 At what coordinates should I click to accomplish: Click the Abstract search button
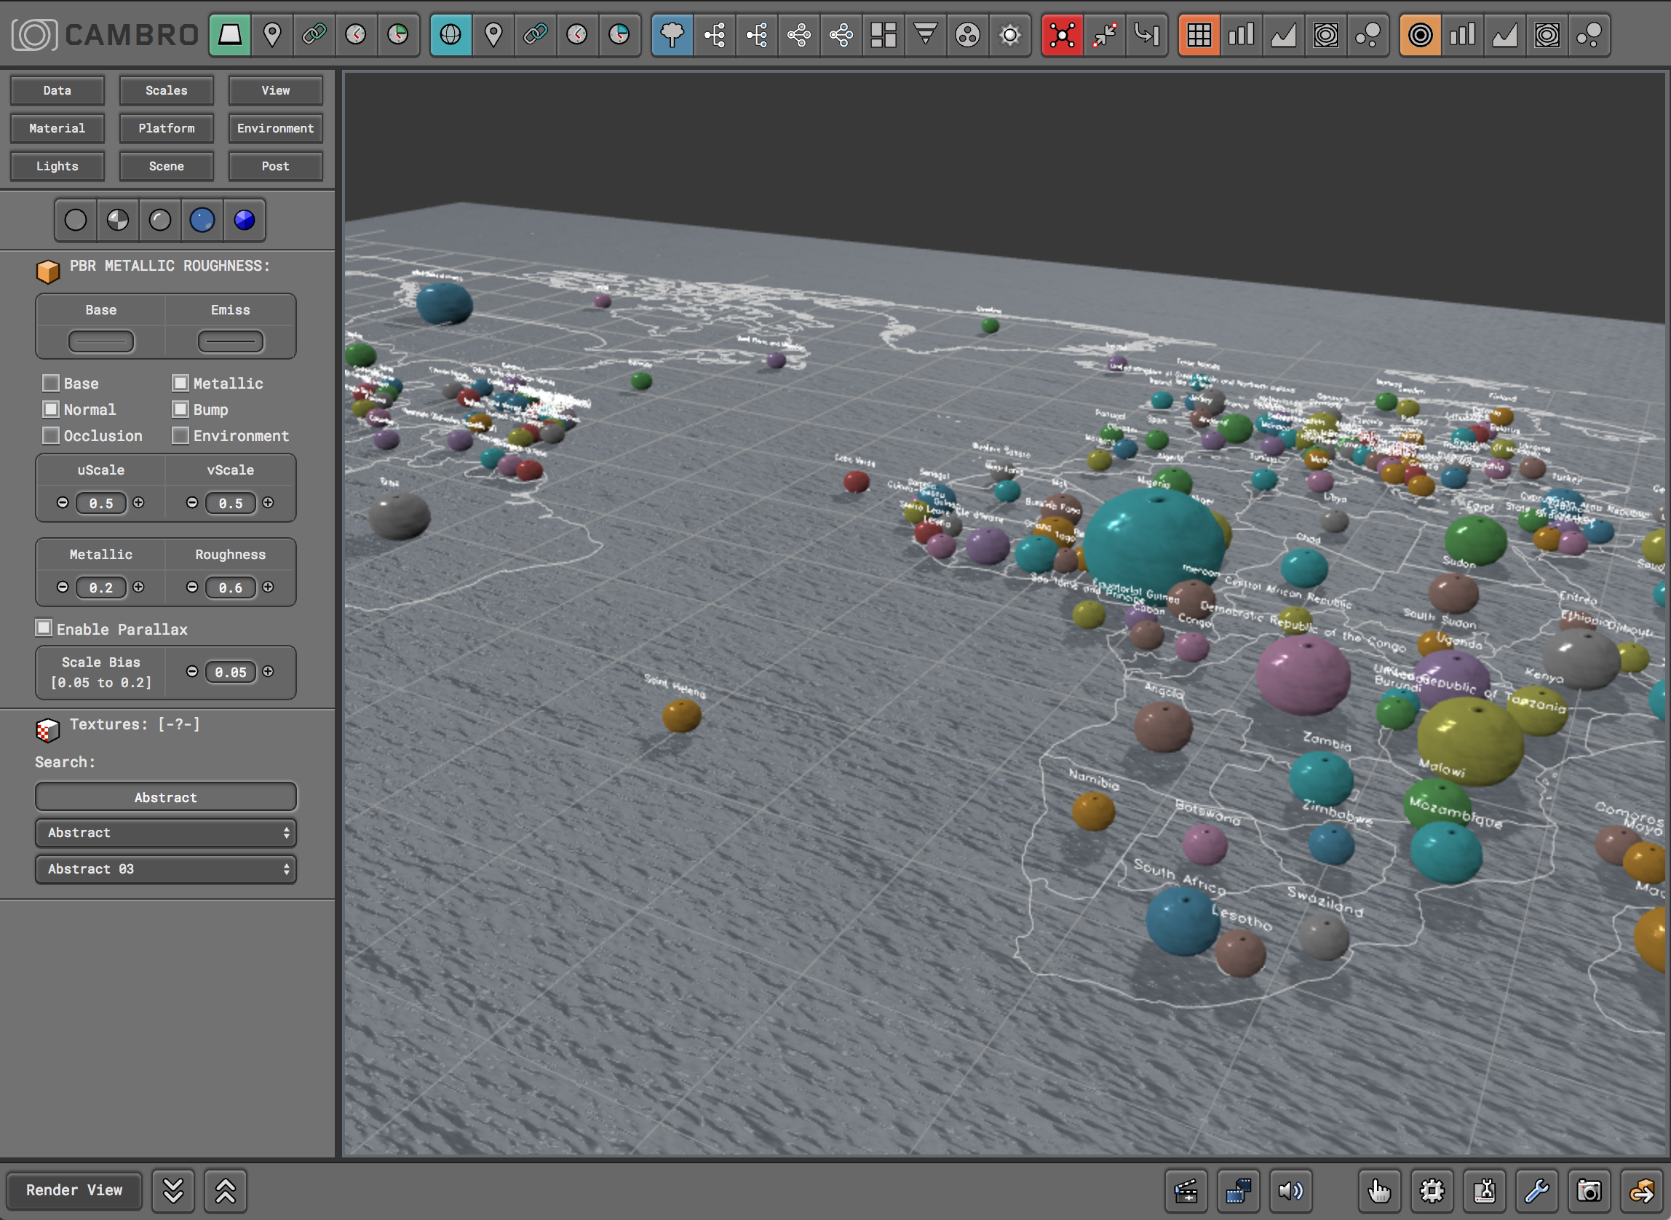(166, 797)
